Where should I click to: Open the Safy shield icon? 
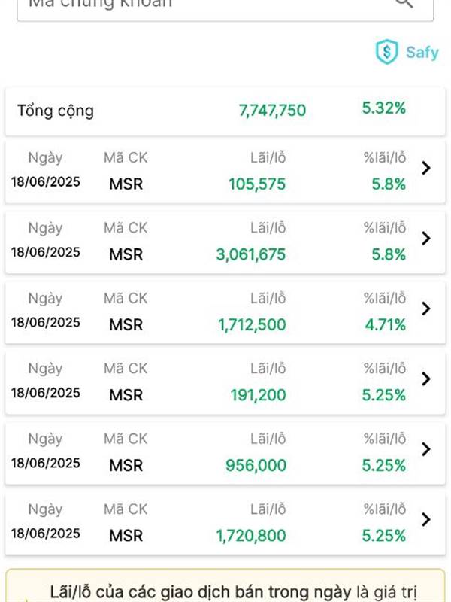386,52
